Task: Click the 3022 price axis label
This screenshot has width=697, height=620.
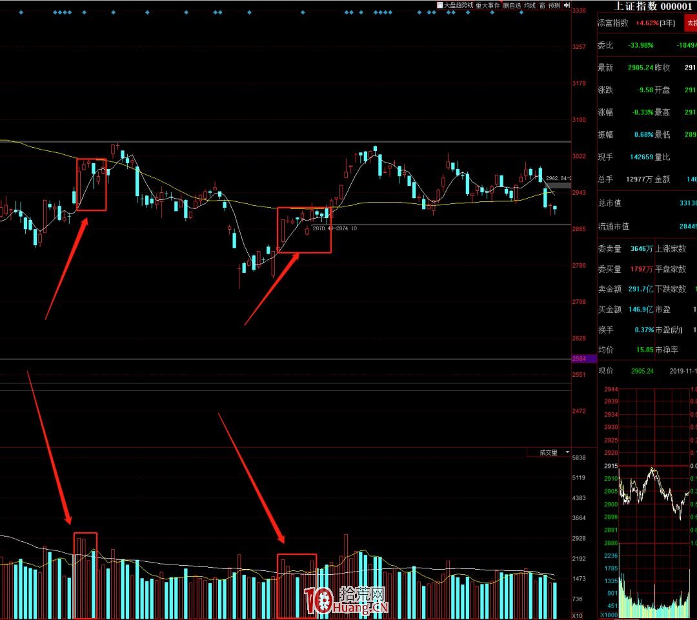Action: (579, 156)
